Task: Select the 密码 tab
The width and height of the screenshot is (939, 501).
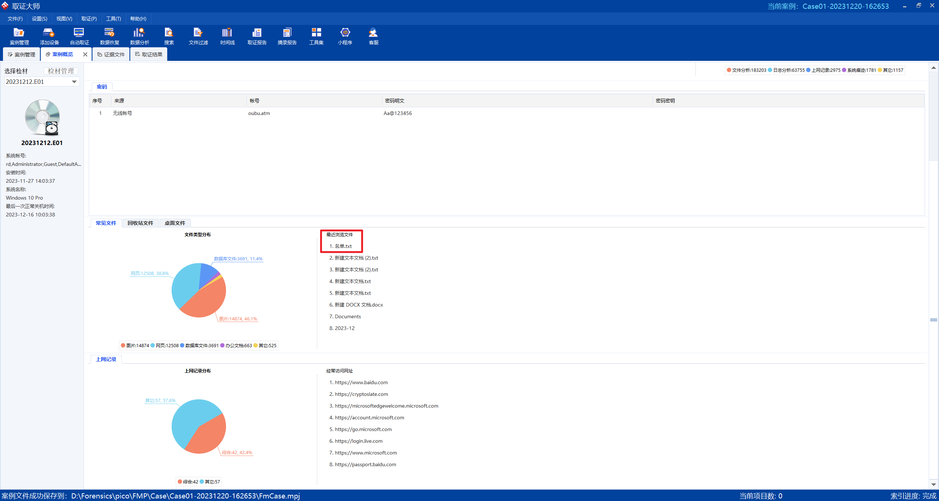Action: coord(102,87)
